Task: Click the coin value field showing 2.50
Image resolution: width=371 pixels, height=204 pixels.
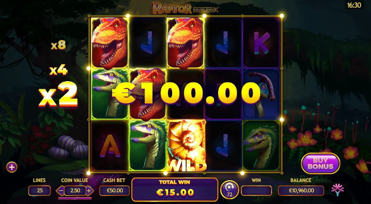Action: tap(75, 191)
